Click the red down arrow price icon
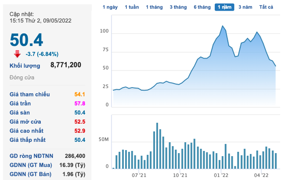 17,54
